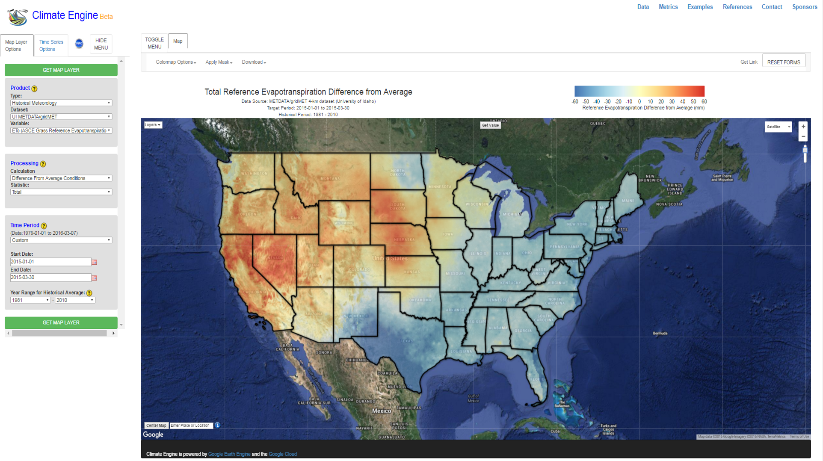Click the sidebar horizontal scrollbar
Image resolution: width=823 pixels, height=461 pixels.
[59, 333]
